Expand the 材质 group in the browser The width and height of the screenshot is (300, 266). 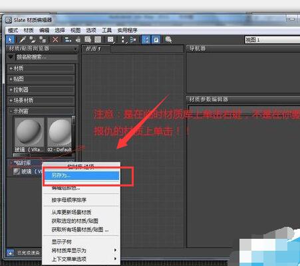pos(41,68)
